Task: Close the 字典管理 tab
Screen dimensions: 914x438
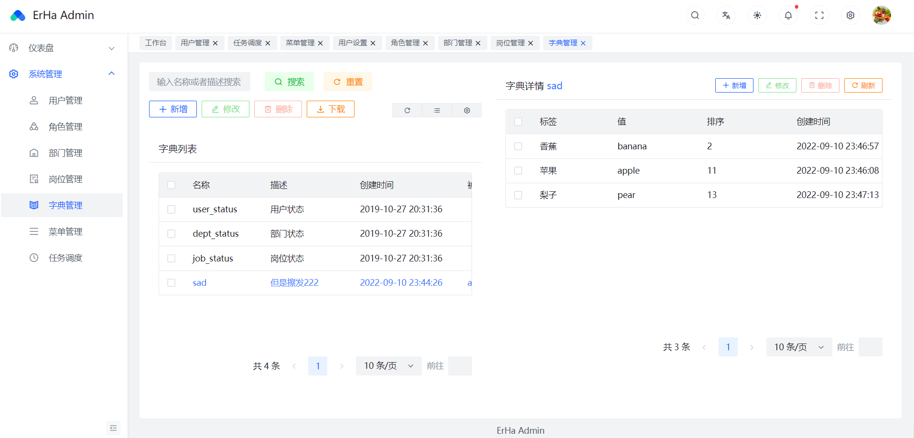Action: [583, 43]
